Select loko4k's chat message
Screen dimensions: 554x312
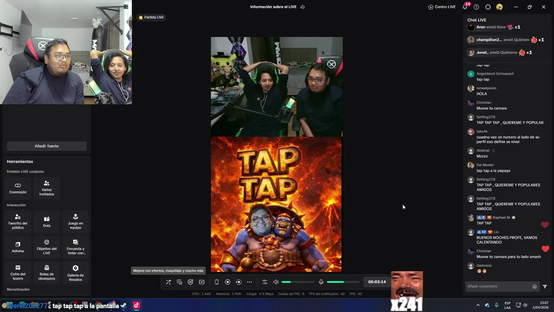(x=508, y=140)
